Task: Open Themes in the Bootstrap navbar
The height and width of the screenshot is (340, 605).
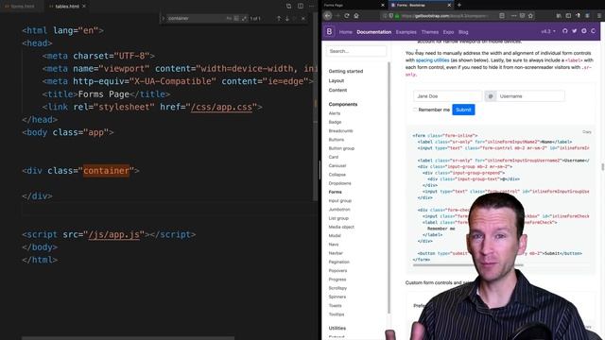Action: [430, 32]
